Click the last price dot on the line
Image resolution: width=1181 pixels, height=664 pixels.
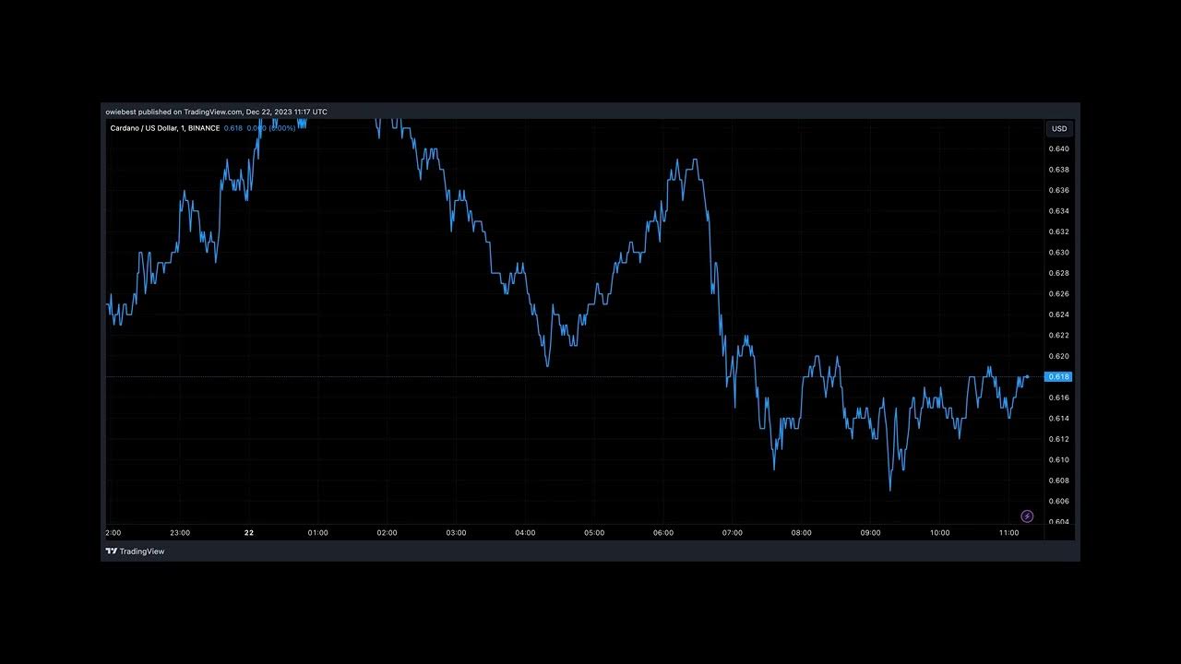coord(1028,376)
